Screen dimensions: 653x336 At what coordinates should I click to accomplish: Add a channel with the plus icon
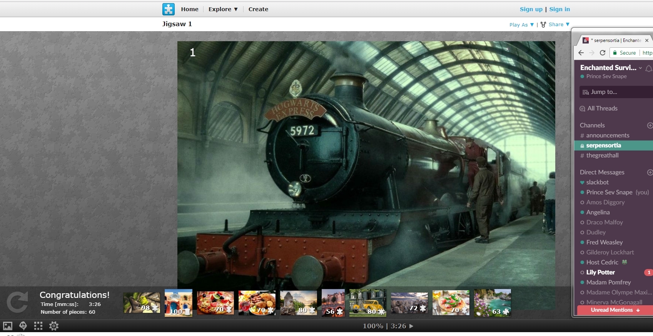pos(650,125)
